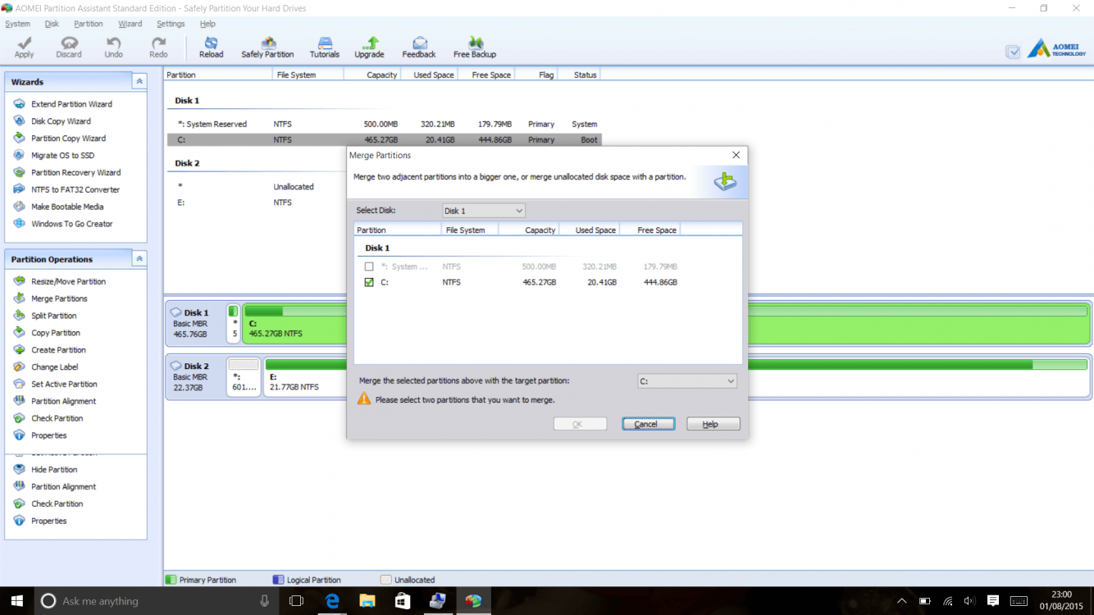Uncheck the C: partition in Merge dialog

[x=369, y=282]
